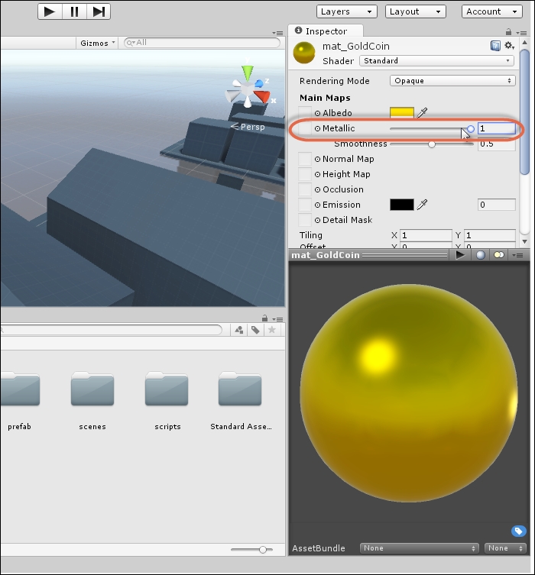Select the Albedo eyedropper tool
535x575 pixels.
[423, 112]
